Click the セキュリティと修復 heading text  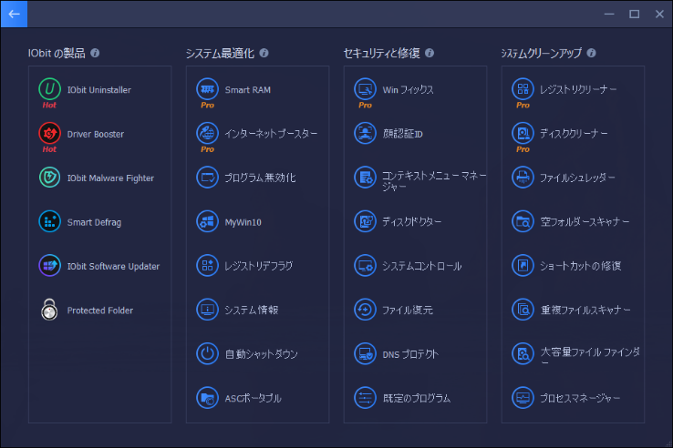[x=381, y=53]
